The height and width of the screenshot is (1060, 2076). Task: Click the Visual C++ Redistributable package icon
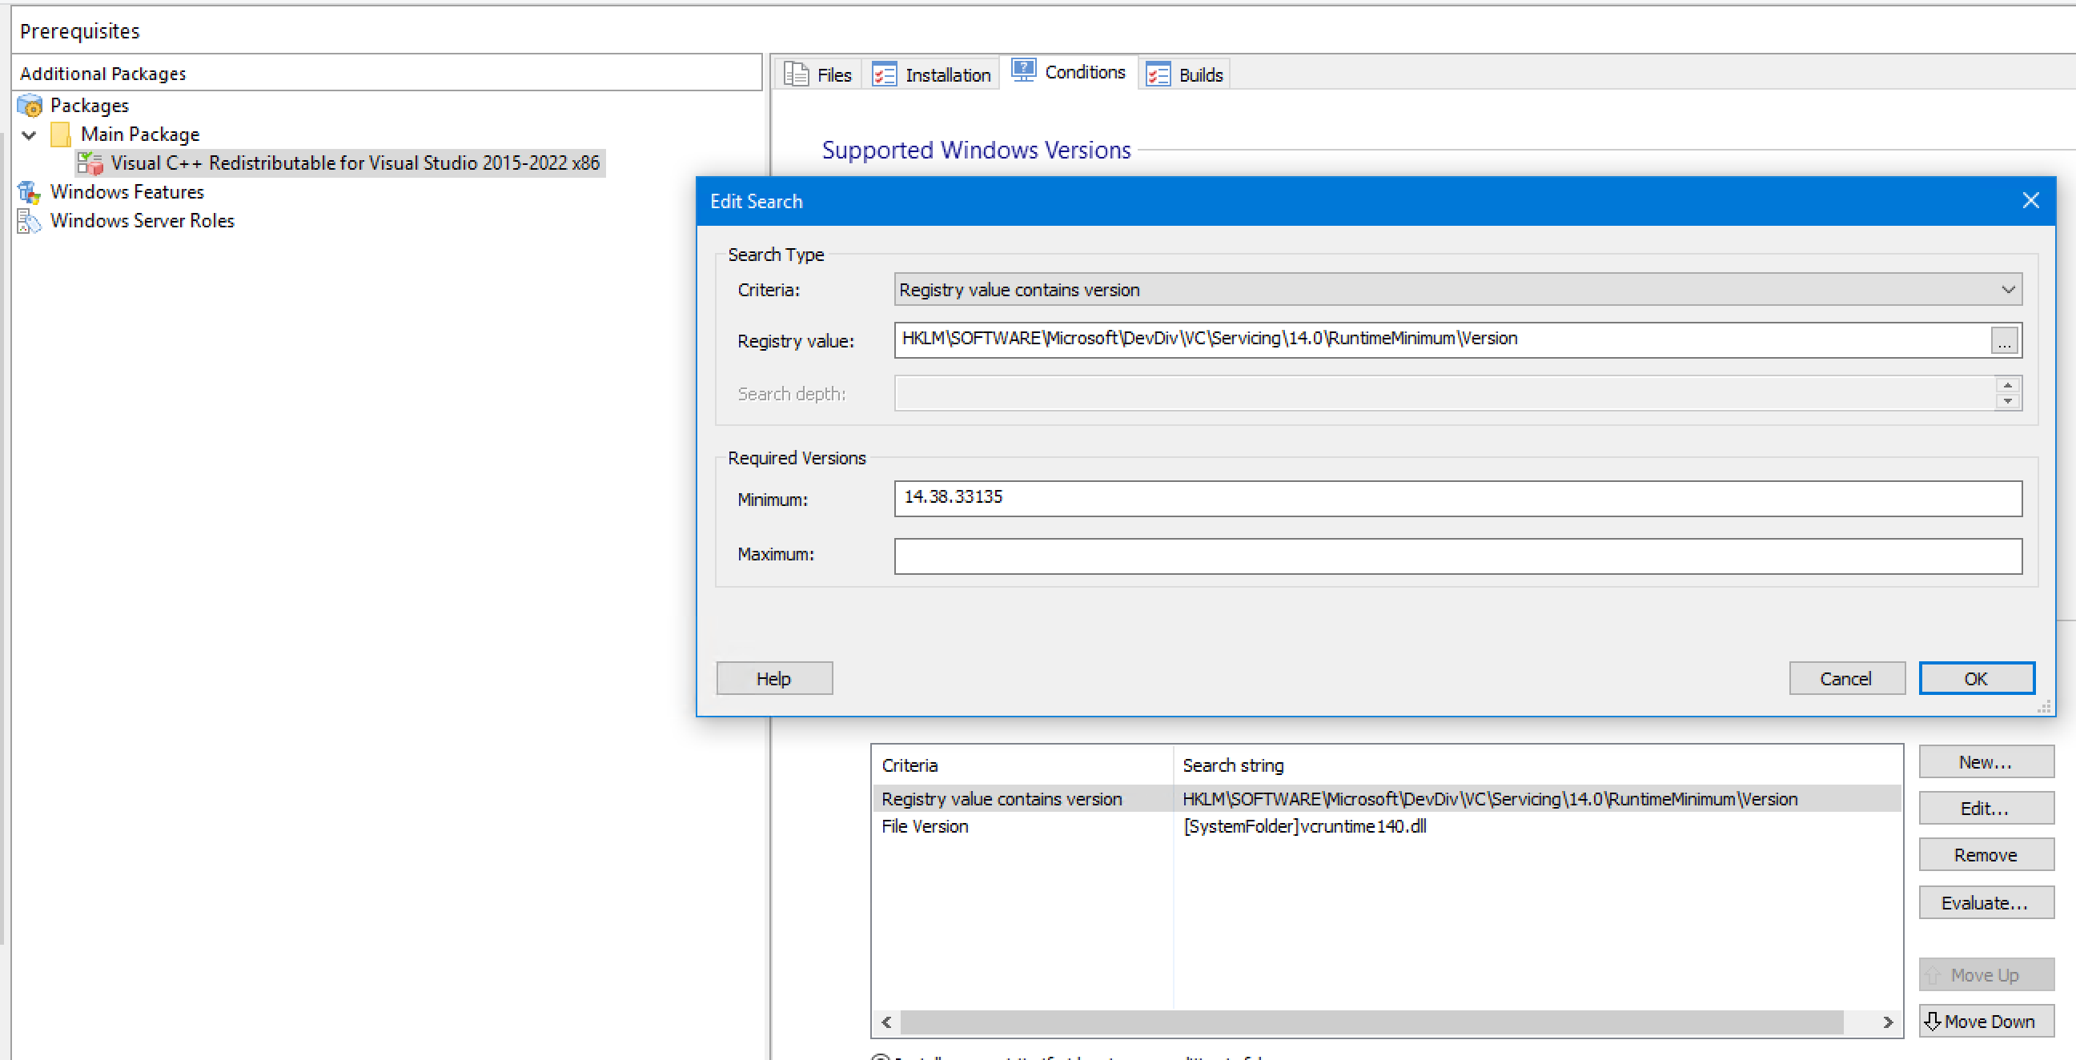90,163
